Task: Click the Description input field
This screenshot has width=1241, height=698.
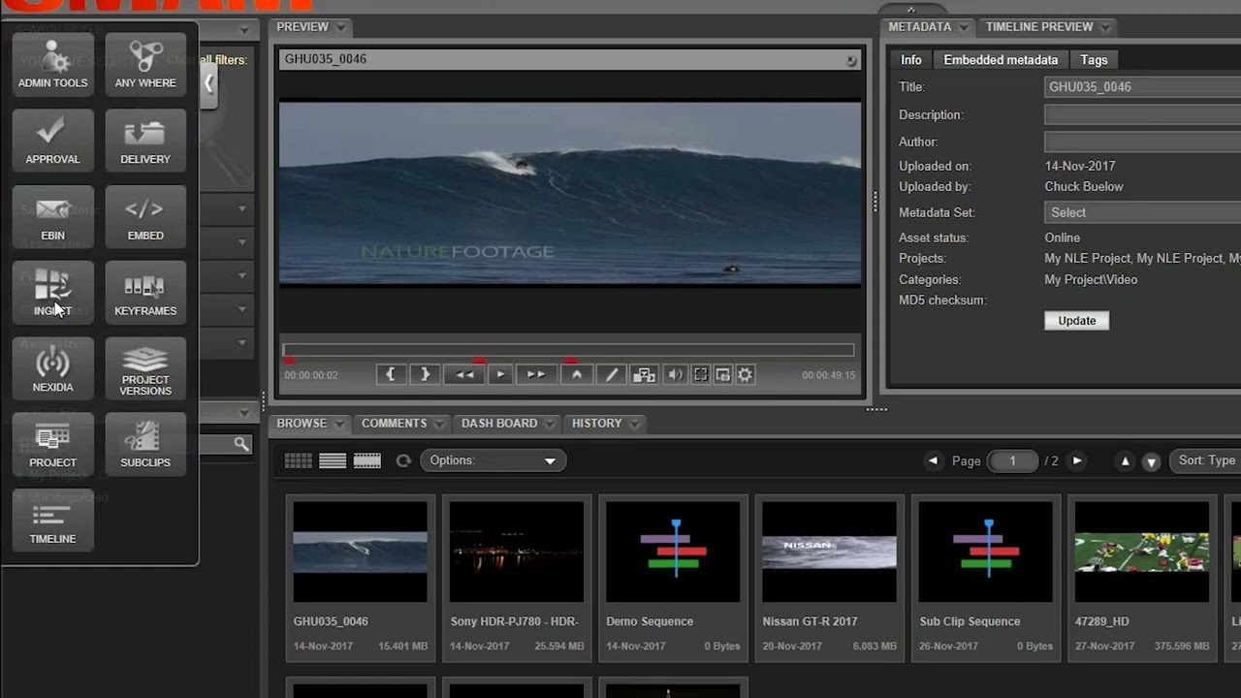Action: (x=1143, y=114)
